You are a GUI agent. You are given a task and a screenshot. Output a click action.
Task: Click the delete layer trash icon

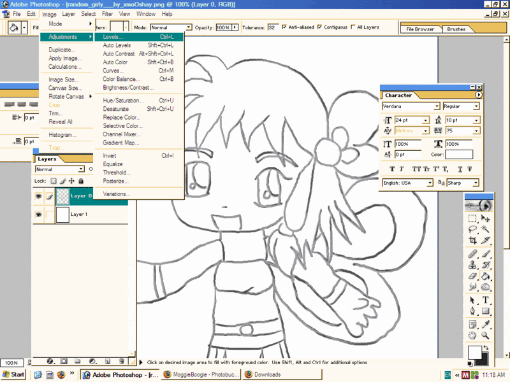pyautogui.click(x=121, y=361)
